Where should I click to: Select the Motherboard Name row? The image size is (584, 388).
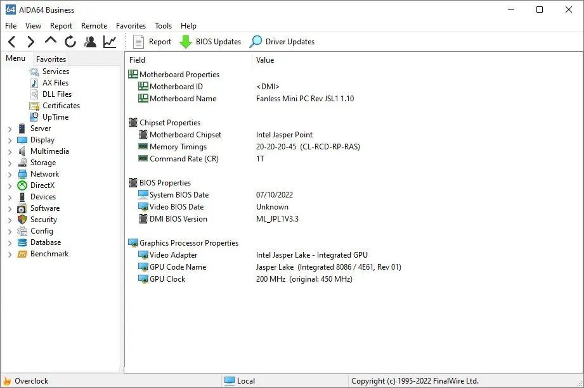(x=183, y=99)
